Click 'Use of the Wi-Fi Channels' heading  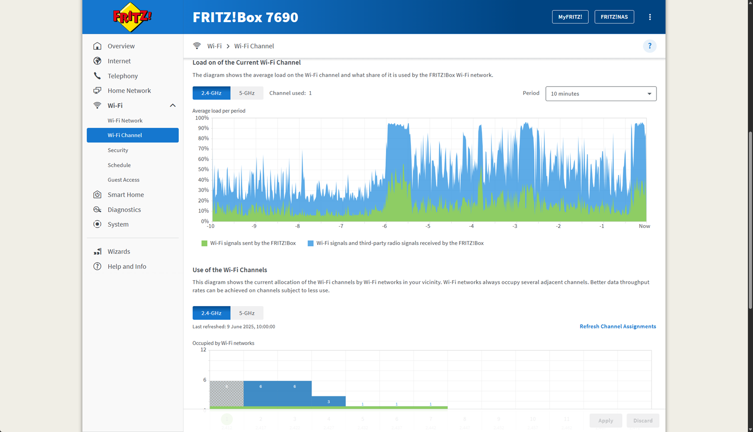pos(230,270)
